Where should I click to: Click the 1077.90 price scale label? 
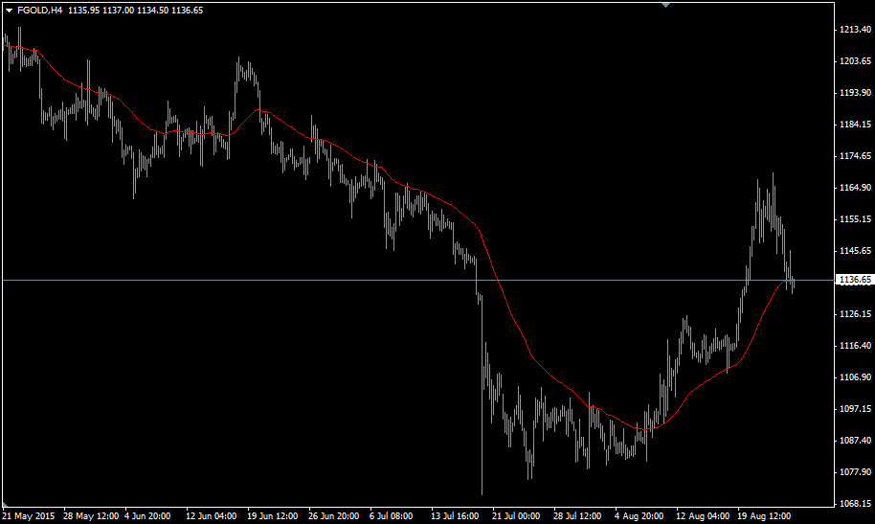click(856, 472)
